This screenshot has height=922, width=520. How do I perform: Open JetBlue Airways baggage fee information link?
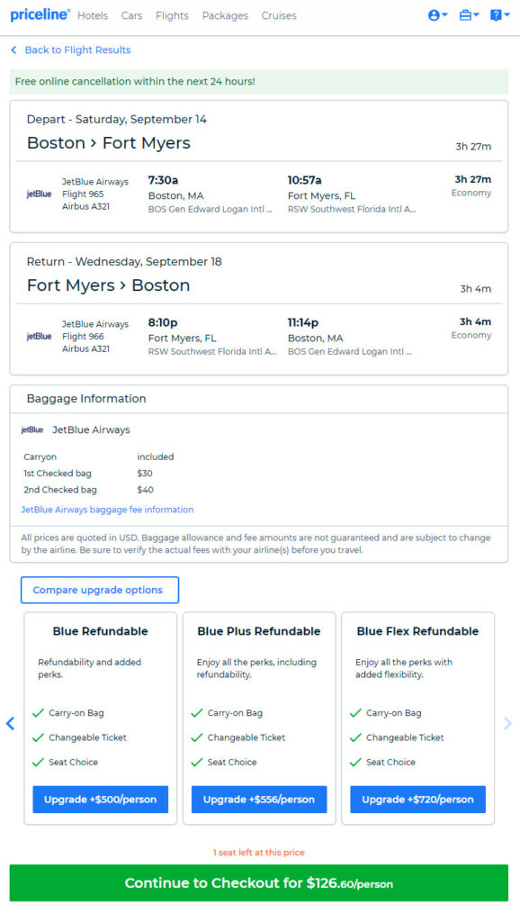(x=107, y=510)
